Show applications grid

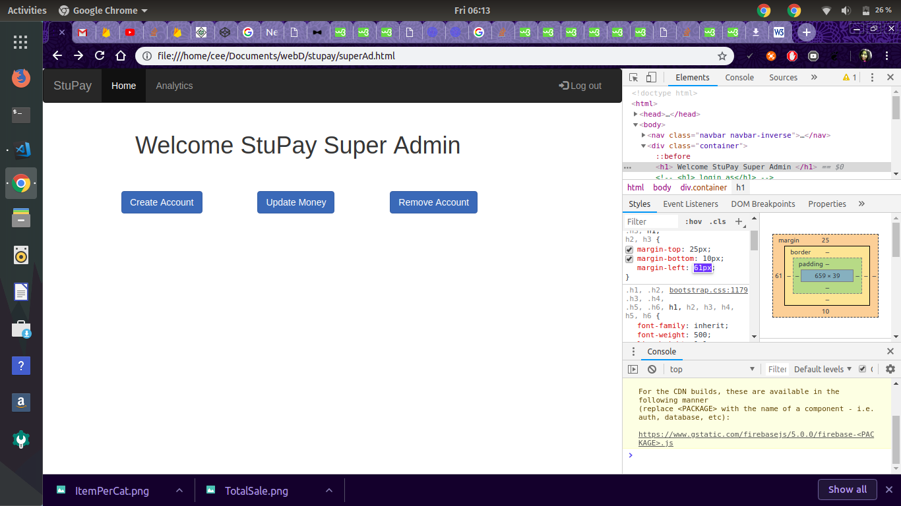(20, 42)
